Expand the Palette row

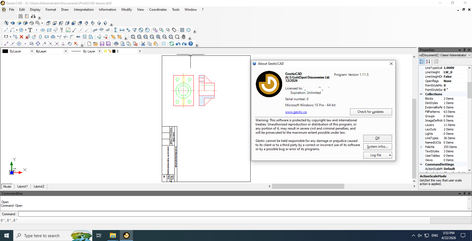421,147
